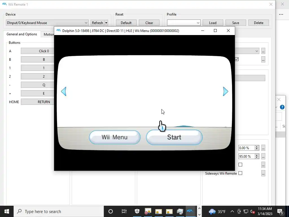Click the Clear reset button
Image resolution: width=289 pixels, height=217 pixels.
click(149, 23)
